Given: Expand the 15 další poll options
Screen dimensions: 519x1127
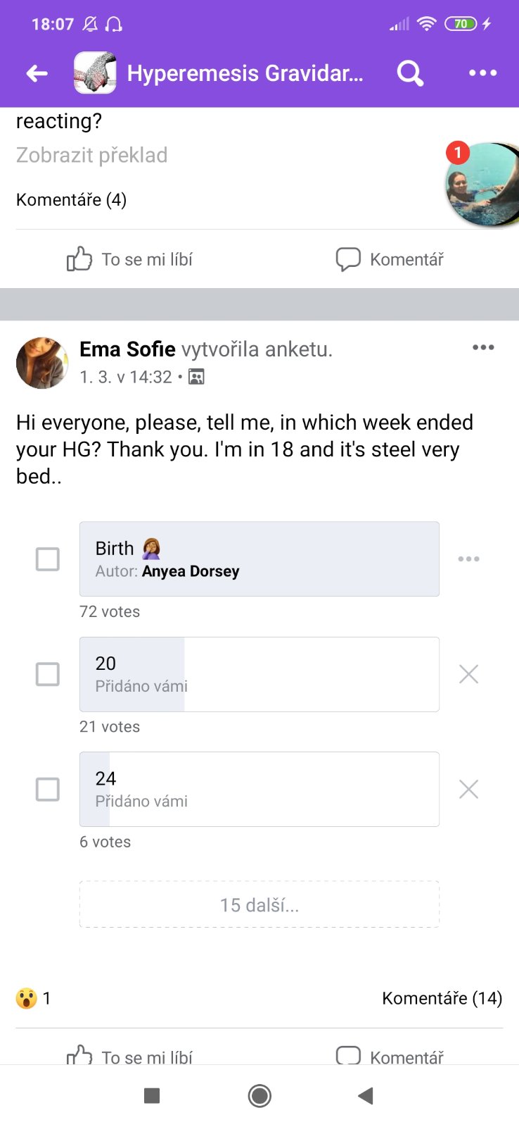Looking at the screenshot, I should pos(259,905).
